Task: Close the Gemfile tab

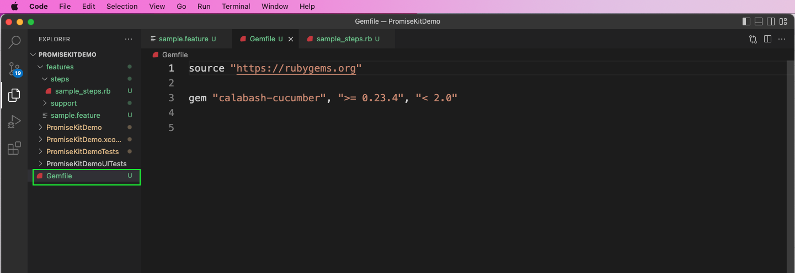Action: point(291,39)
